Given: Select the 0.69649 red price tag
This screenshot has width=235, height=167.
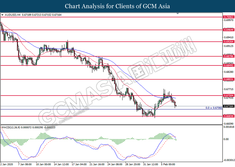Looking at the screenshot, I should pyautogui.click(x=228, y=29).
